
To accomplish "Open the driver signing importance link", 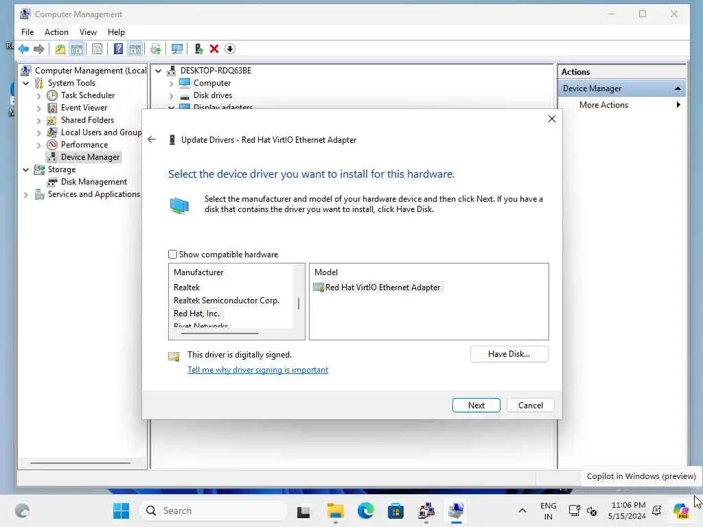I will 258,370.
